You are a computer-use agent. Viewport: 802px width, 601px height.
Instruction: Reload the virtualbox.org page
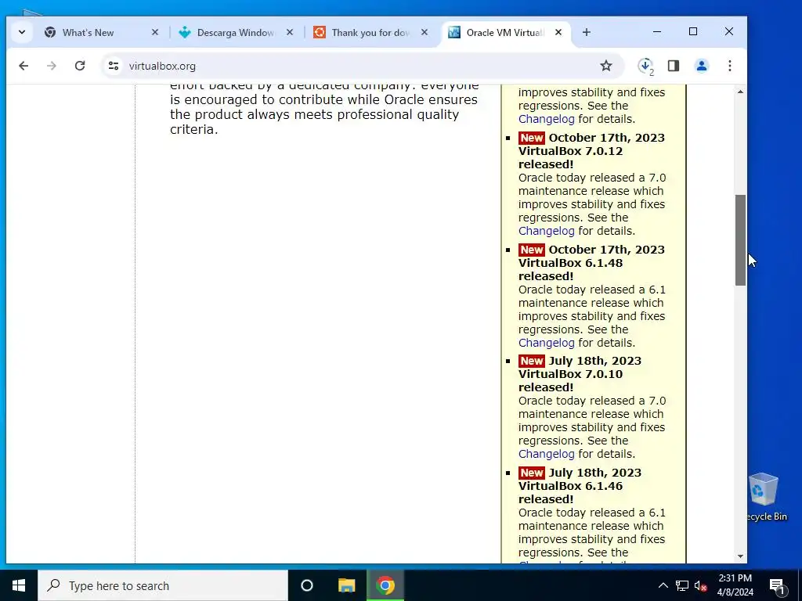(x=80, y=66)
